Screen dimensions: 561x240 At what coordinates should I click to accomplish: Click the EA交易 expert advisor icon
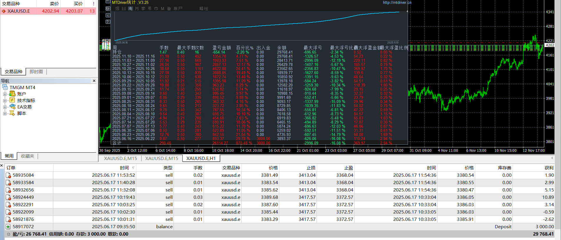point(12,107)
